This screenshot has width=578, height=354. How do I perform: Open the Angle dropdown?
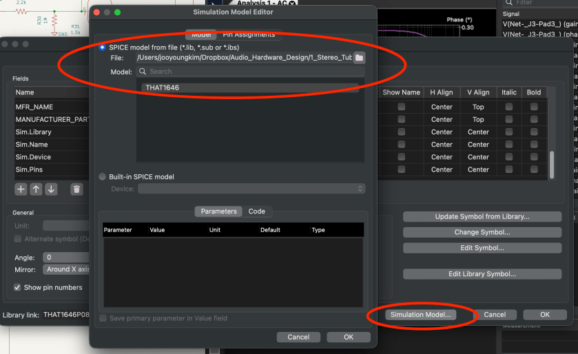click(x=67, y=257)
